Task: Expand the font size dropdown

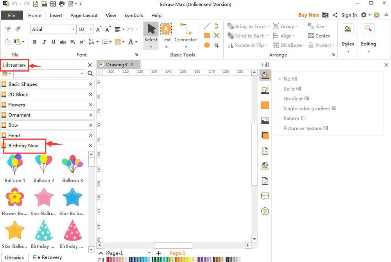Action: point(91,29)
